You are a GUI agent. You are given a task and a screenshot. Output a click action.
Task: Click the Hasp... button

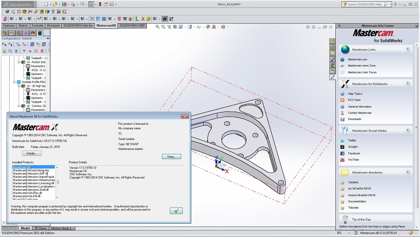tap(171, 156)
